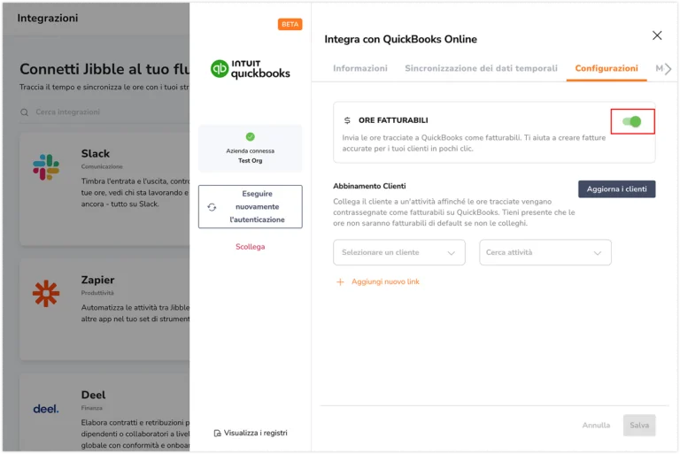Click the dollar icon near Ore Fatturabili
This screenshot has width=680, height=454.
pyautogui.click(x=347, y=120)
